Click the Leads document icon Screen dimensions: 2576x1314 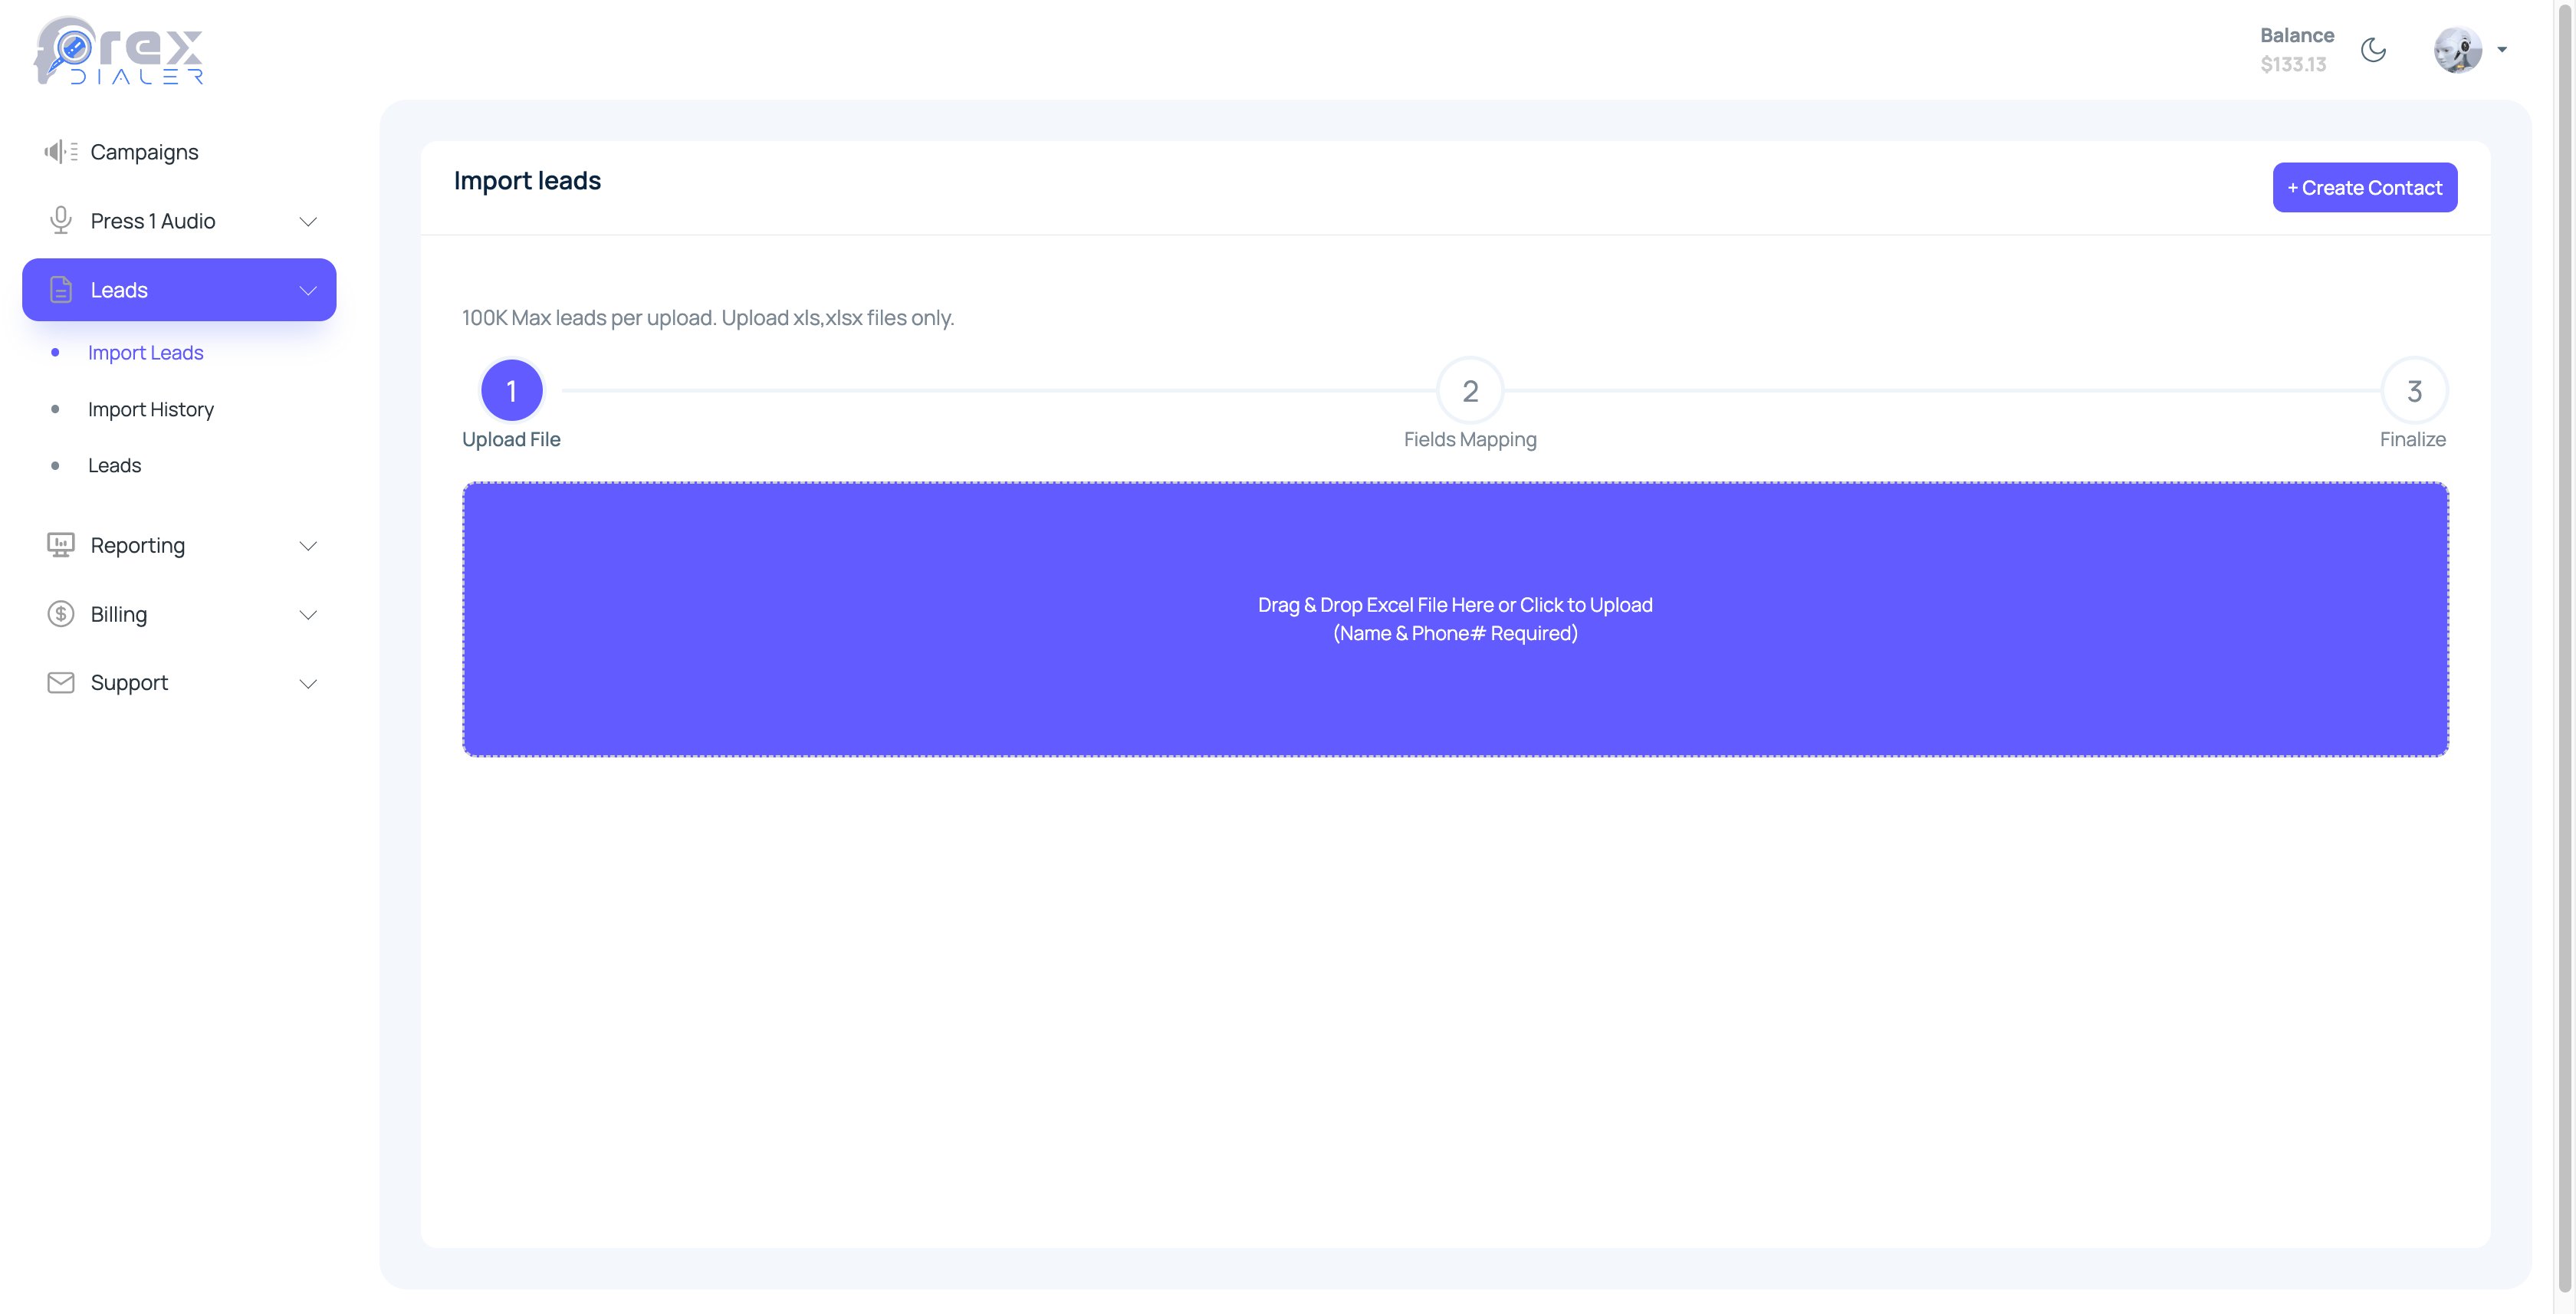pos(60,290)
